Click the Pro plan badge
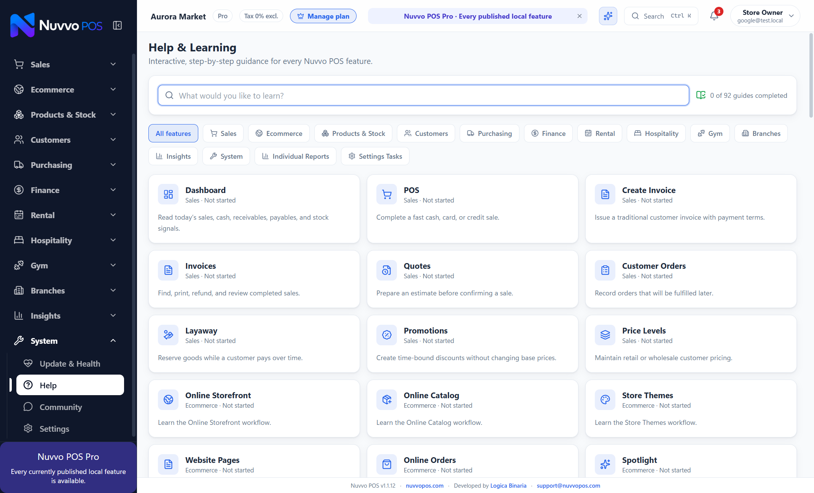 point(223,16)
